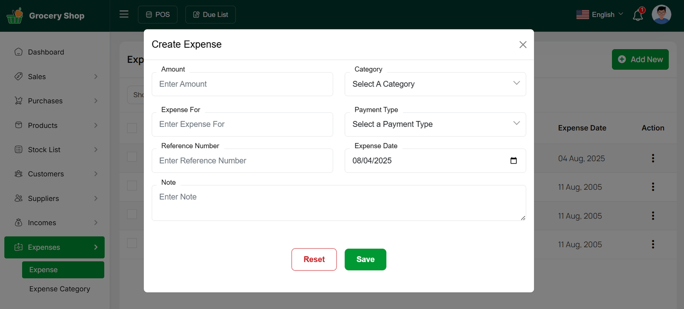Open the calendar picker in Expense Date
The height and width of the screenshot is (309, 684).
point(513,161)
